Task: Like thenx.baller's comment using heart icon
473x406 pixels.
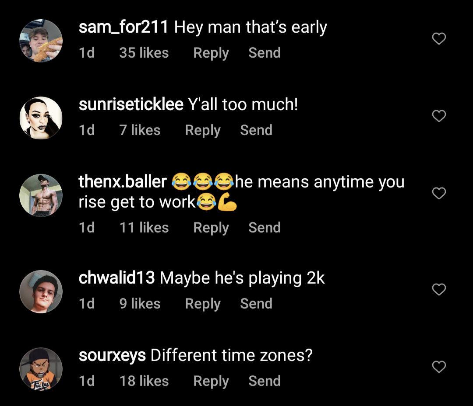Action: [439, 193]
